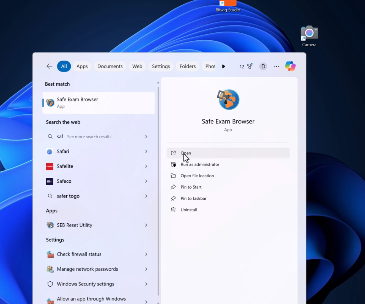Viewport: 365px width, 304px height.
Task: Select the All filter tab
Action: coord(64,66)
